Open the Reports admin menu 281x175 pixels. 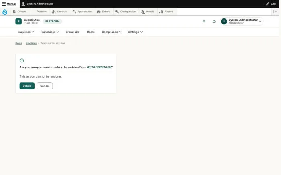coord(167,12)
